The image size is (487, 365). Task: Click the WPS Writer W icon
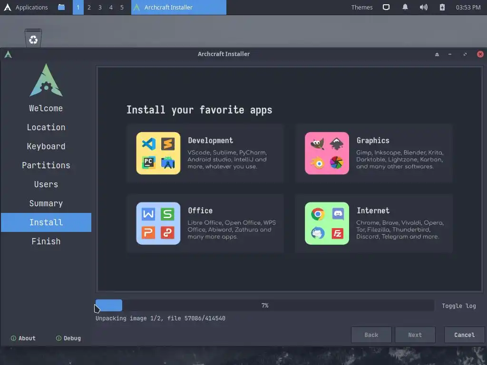pyautogui.click(x=148, y=214)
